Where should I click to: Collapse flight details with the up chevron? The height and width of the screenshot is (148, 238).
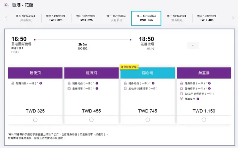click(193, 45)
